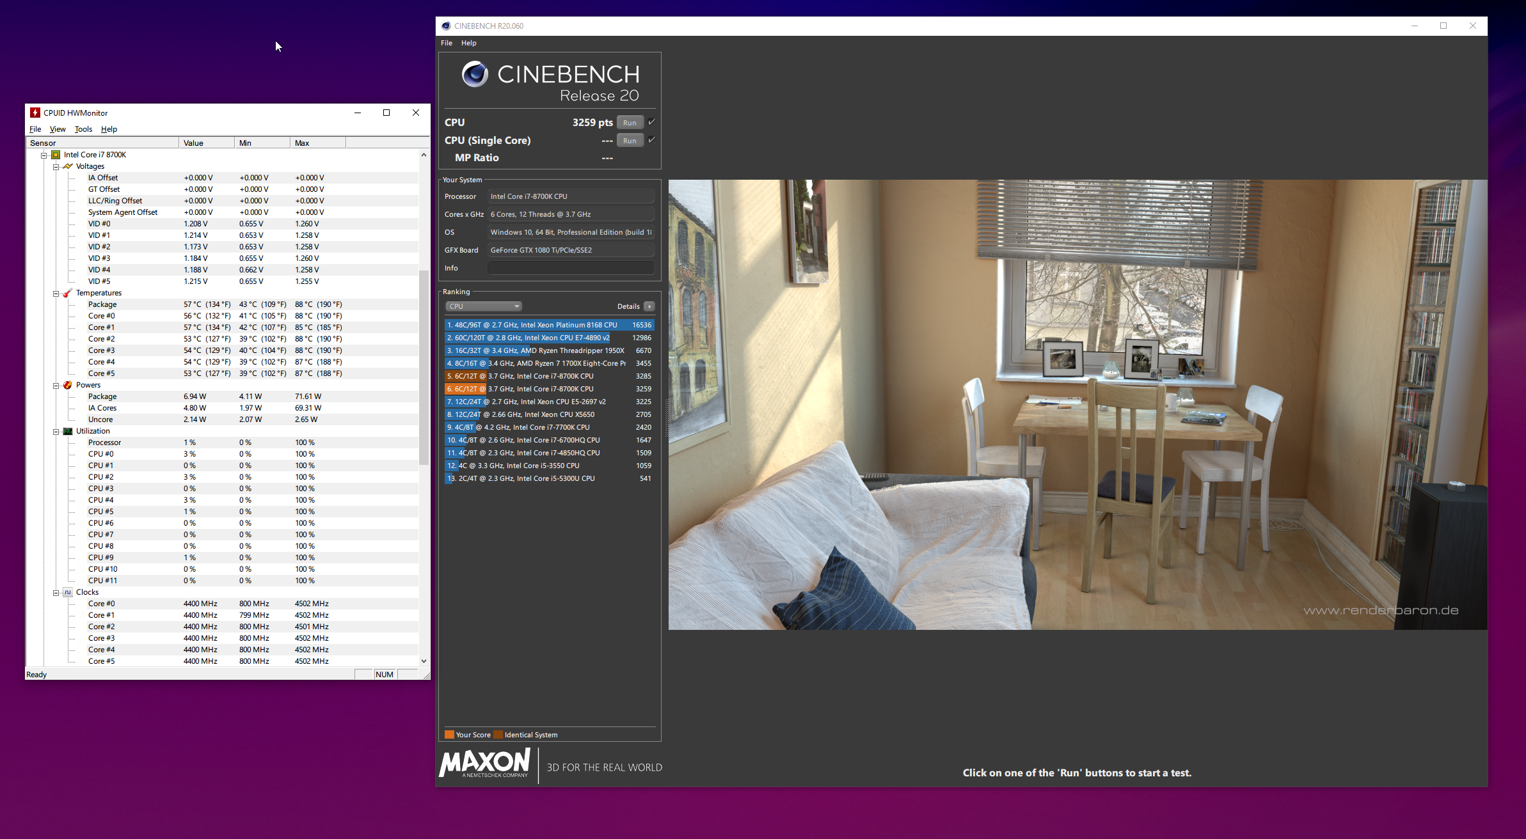
Task: Open HWMonitor Tools menu
Action: tap(83, 129)
